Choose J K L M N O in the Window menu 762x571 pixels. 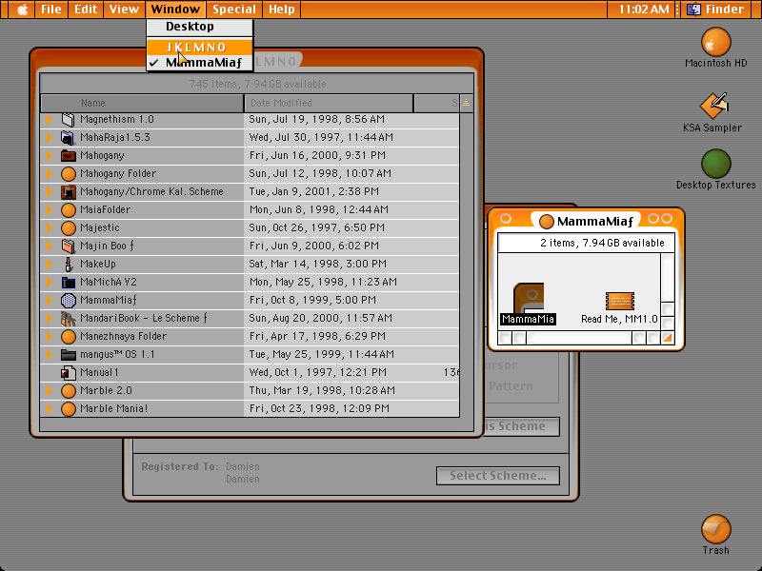point(199,47)
